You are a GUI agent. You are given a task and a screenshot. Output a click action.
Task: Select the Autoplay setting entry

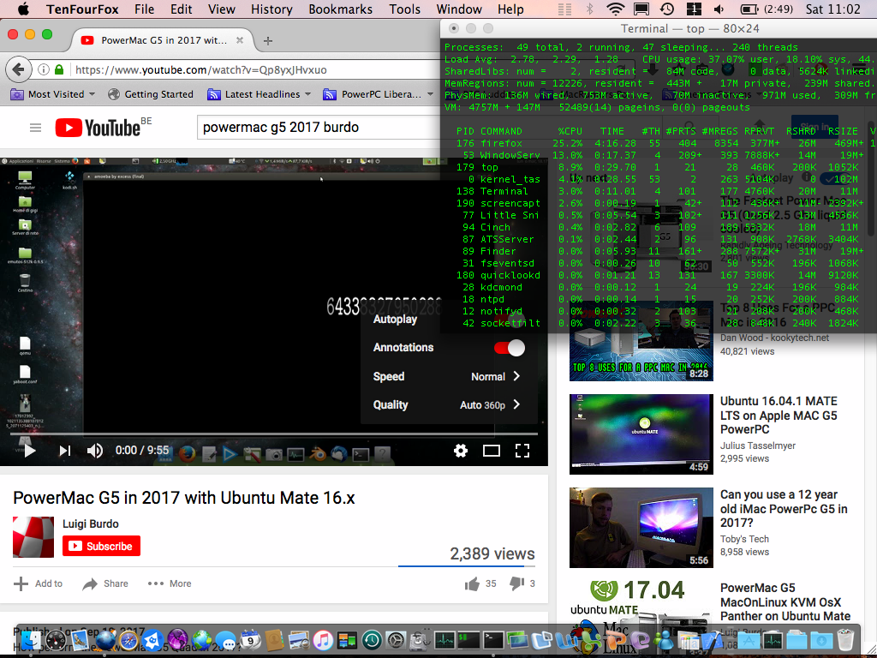coord(395,320)
